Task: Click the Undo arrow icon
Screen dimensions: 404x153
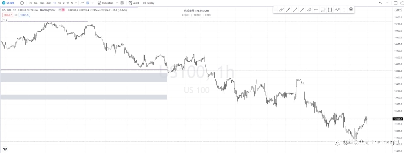Action: point(380,3)
